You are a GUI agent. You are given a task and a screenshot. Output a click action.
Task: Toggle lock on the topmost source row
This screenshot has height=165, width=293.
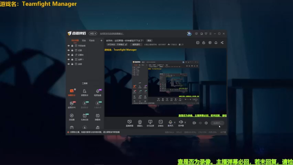click(72, 45)
